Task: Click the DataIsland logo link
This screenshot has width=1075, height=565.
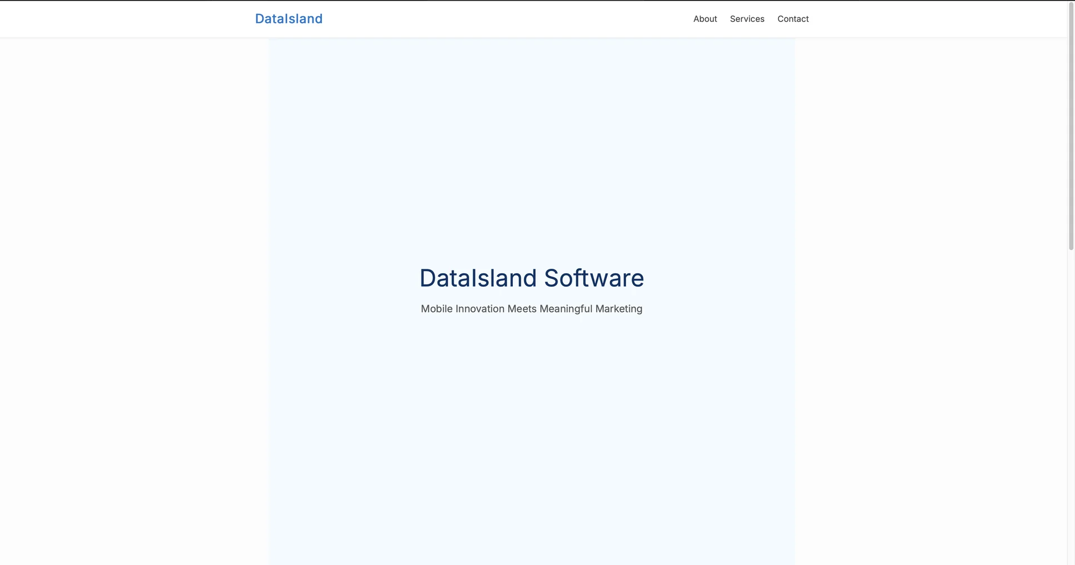Action: [x=289, y=19]
